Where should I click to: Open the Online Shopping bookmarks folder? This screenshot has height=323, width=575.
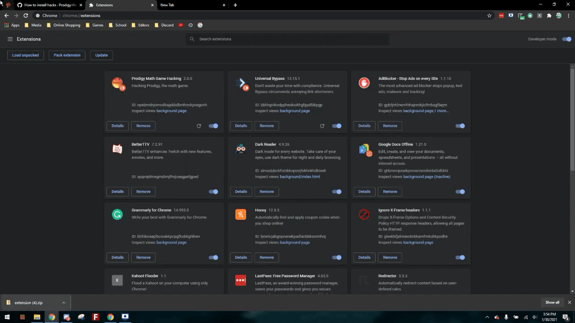tap(63, 25)
